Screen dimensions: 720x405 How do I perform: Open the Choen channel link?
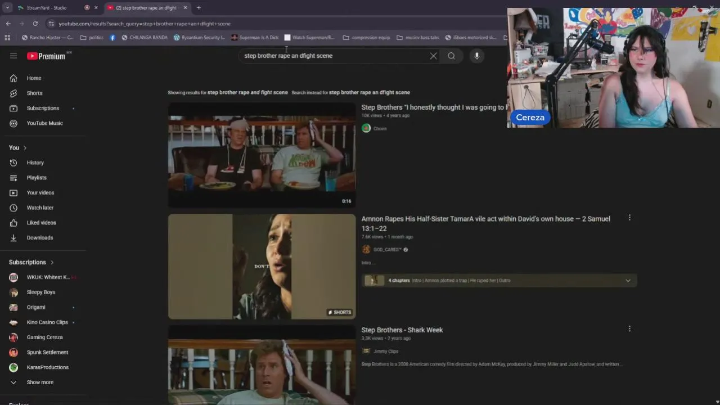(x=380, y=128)
